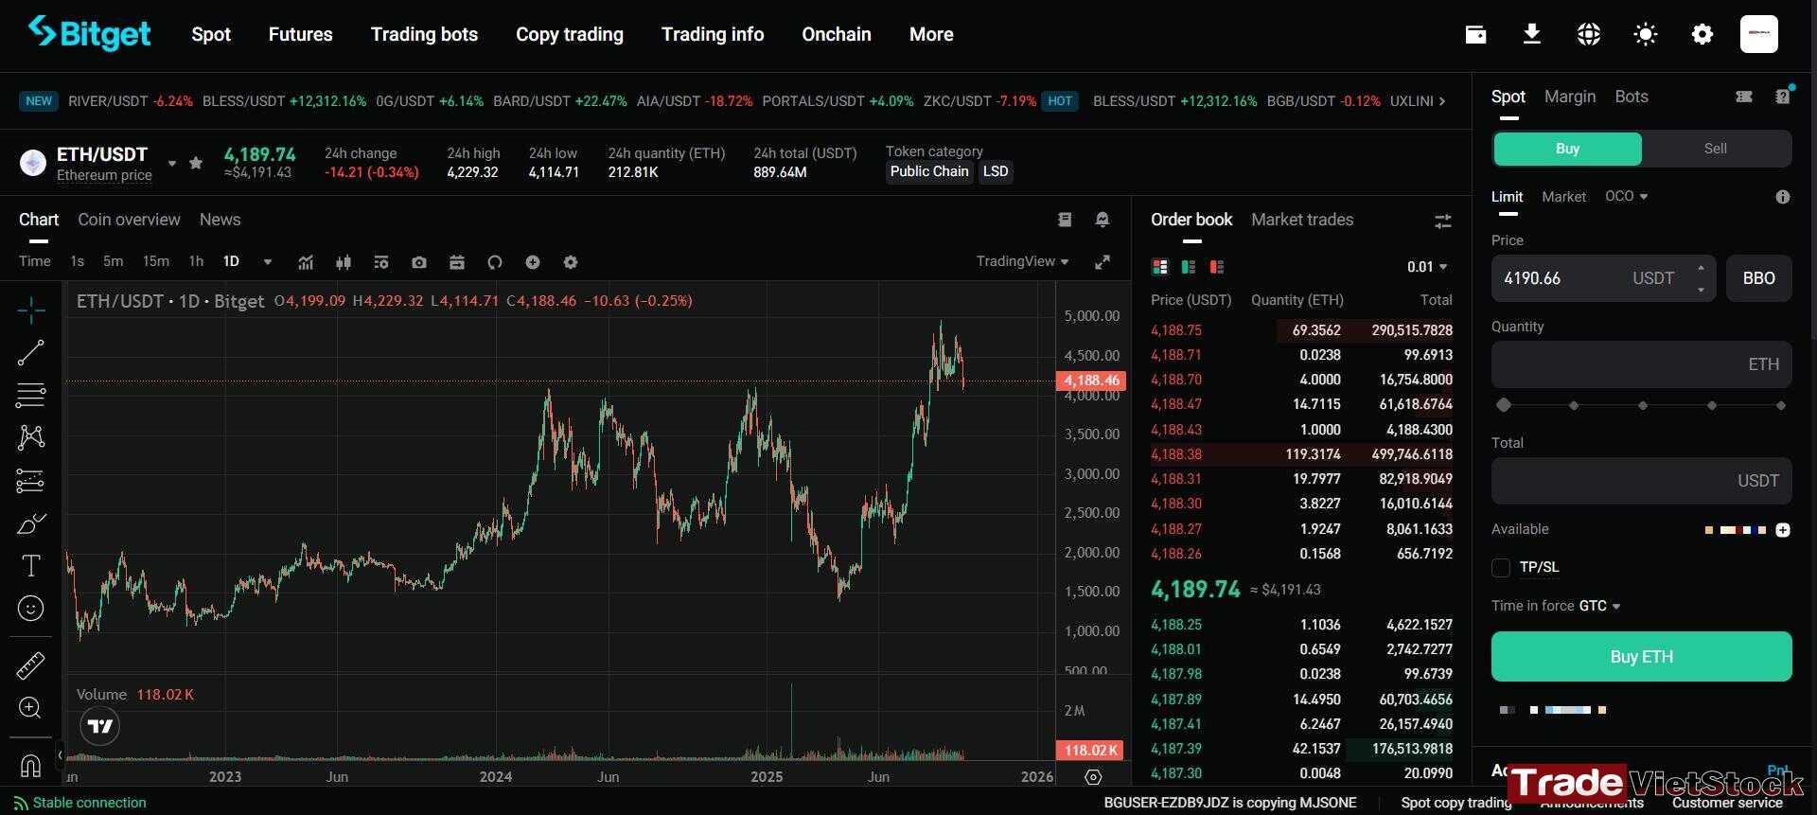This screenshot has width=1817, height=815.
Task: Select the 15m timeframe
Action: [x=156, y=261]
